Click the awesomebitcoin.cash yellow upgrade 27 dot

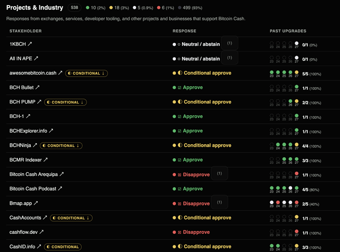point(297,72)
